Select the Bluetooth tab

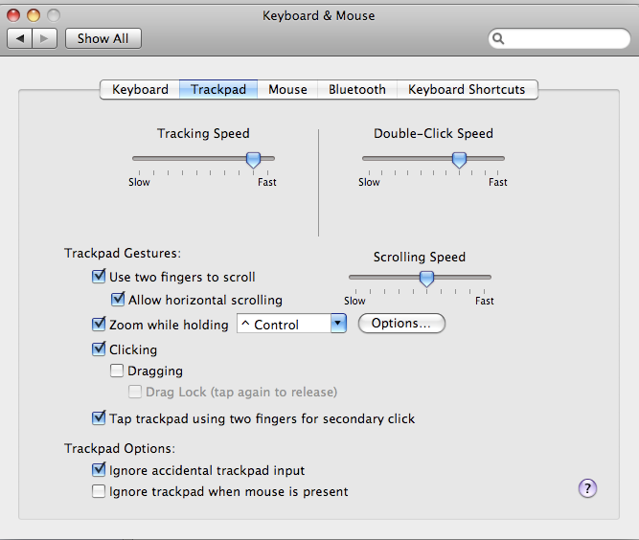tap(356, 89)
